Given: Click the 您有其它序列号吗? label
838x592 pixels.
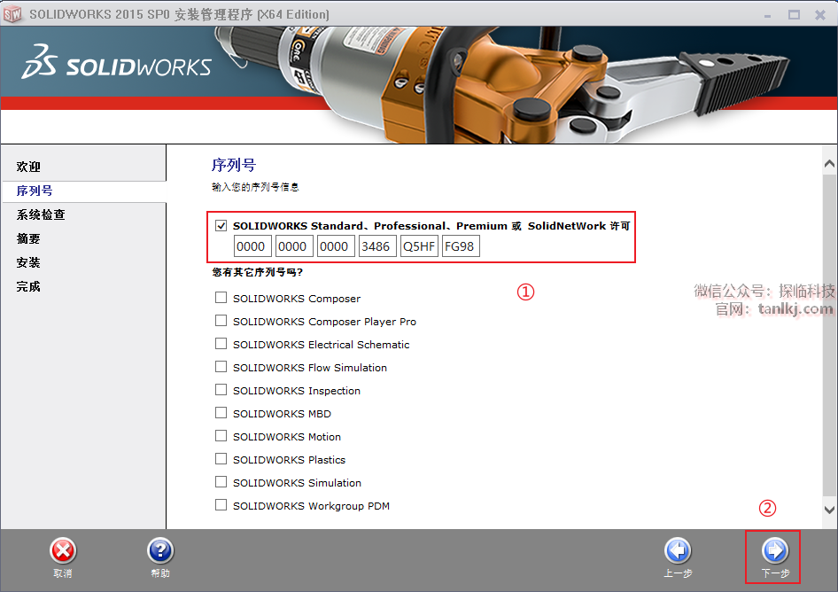Looking at the screenshot, I should tap(257, 272).
